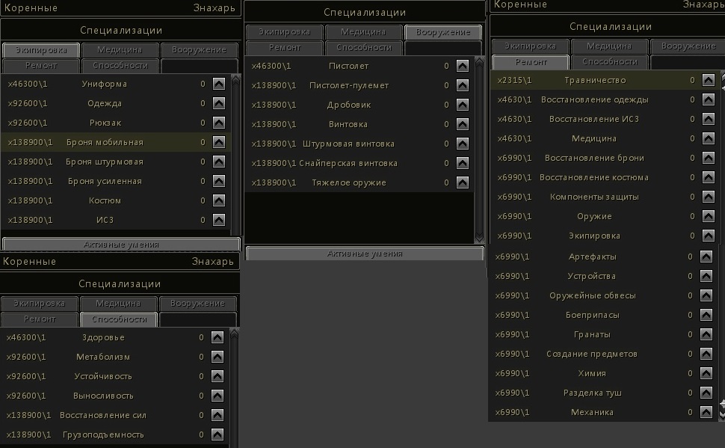
Task: Select Способности tab in the right panel
Action: [x=609, y=62]
